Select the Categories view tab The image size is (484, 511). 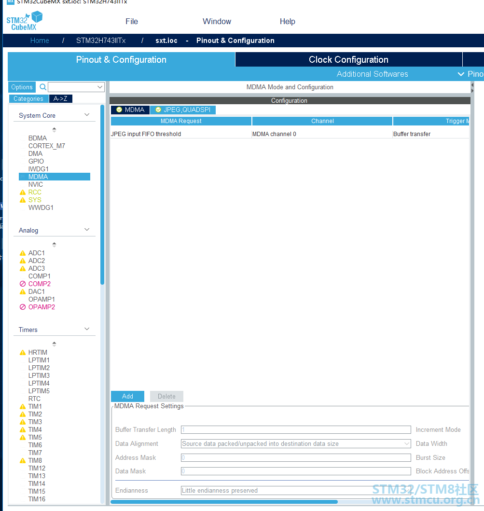[28, 99]
